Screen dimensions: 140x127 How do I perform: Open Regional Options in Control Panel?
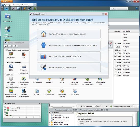(x=24, y=81)
